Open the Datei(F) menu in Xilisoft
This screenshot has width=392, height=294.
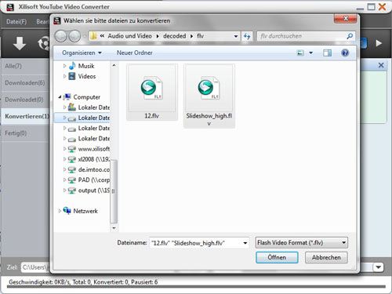pyautogui.click(x=16, y=21)
